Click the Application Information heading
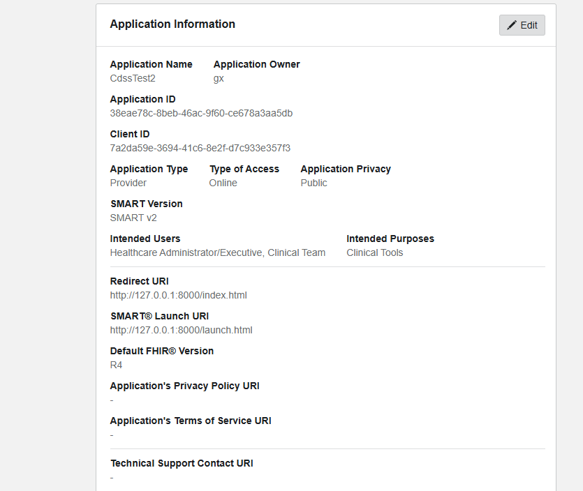Viewport: 583px width, 491px height. click(172, 24)
